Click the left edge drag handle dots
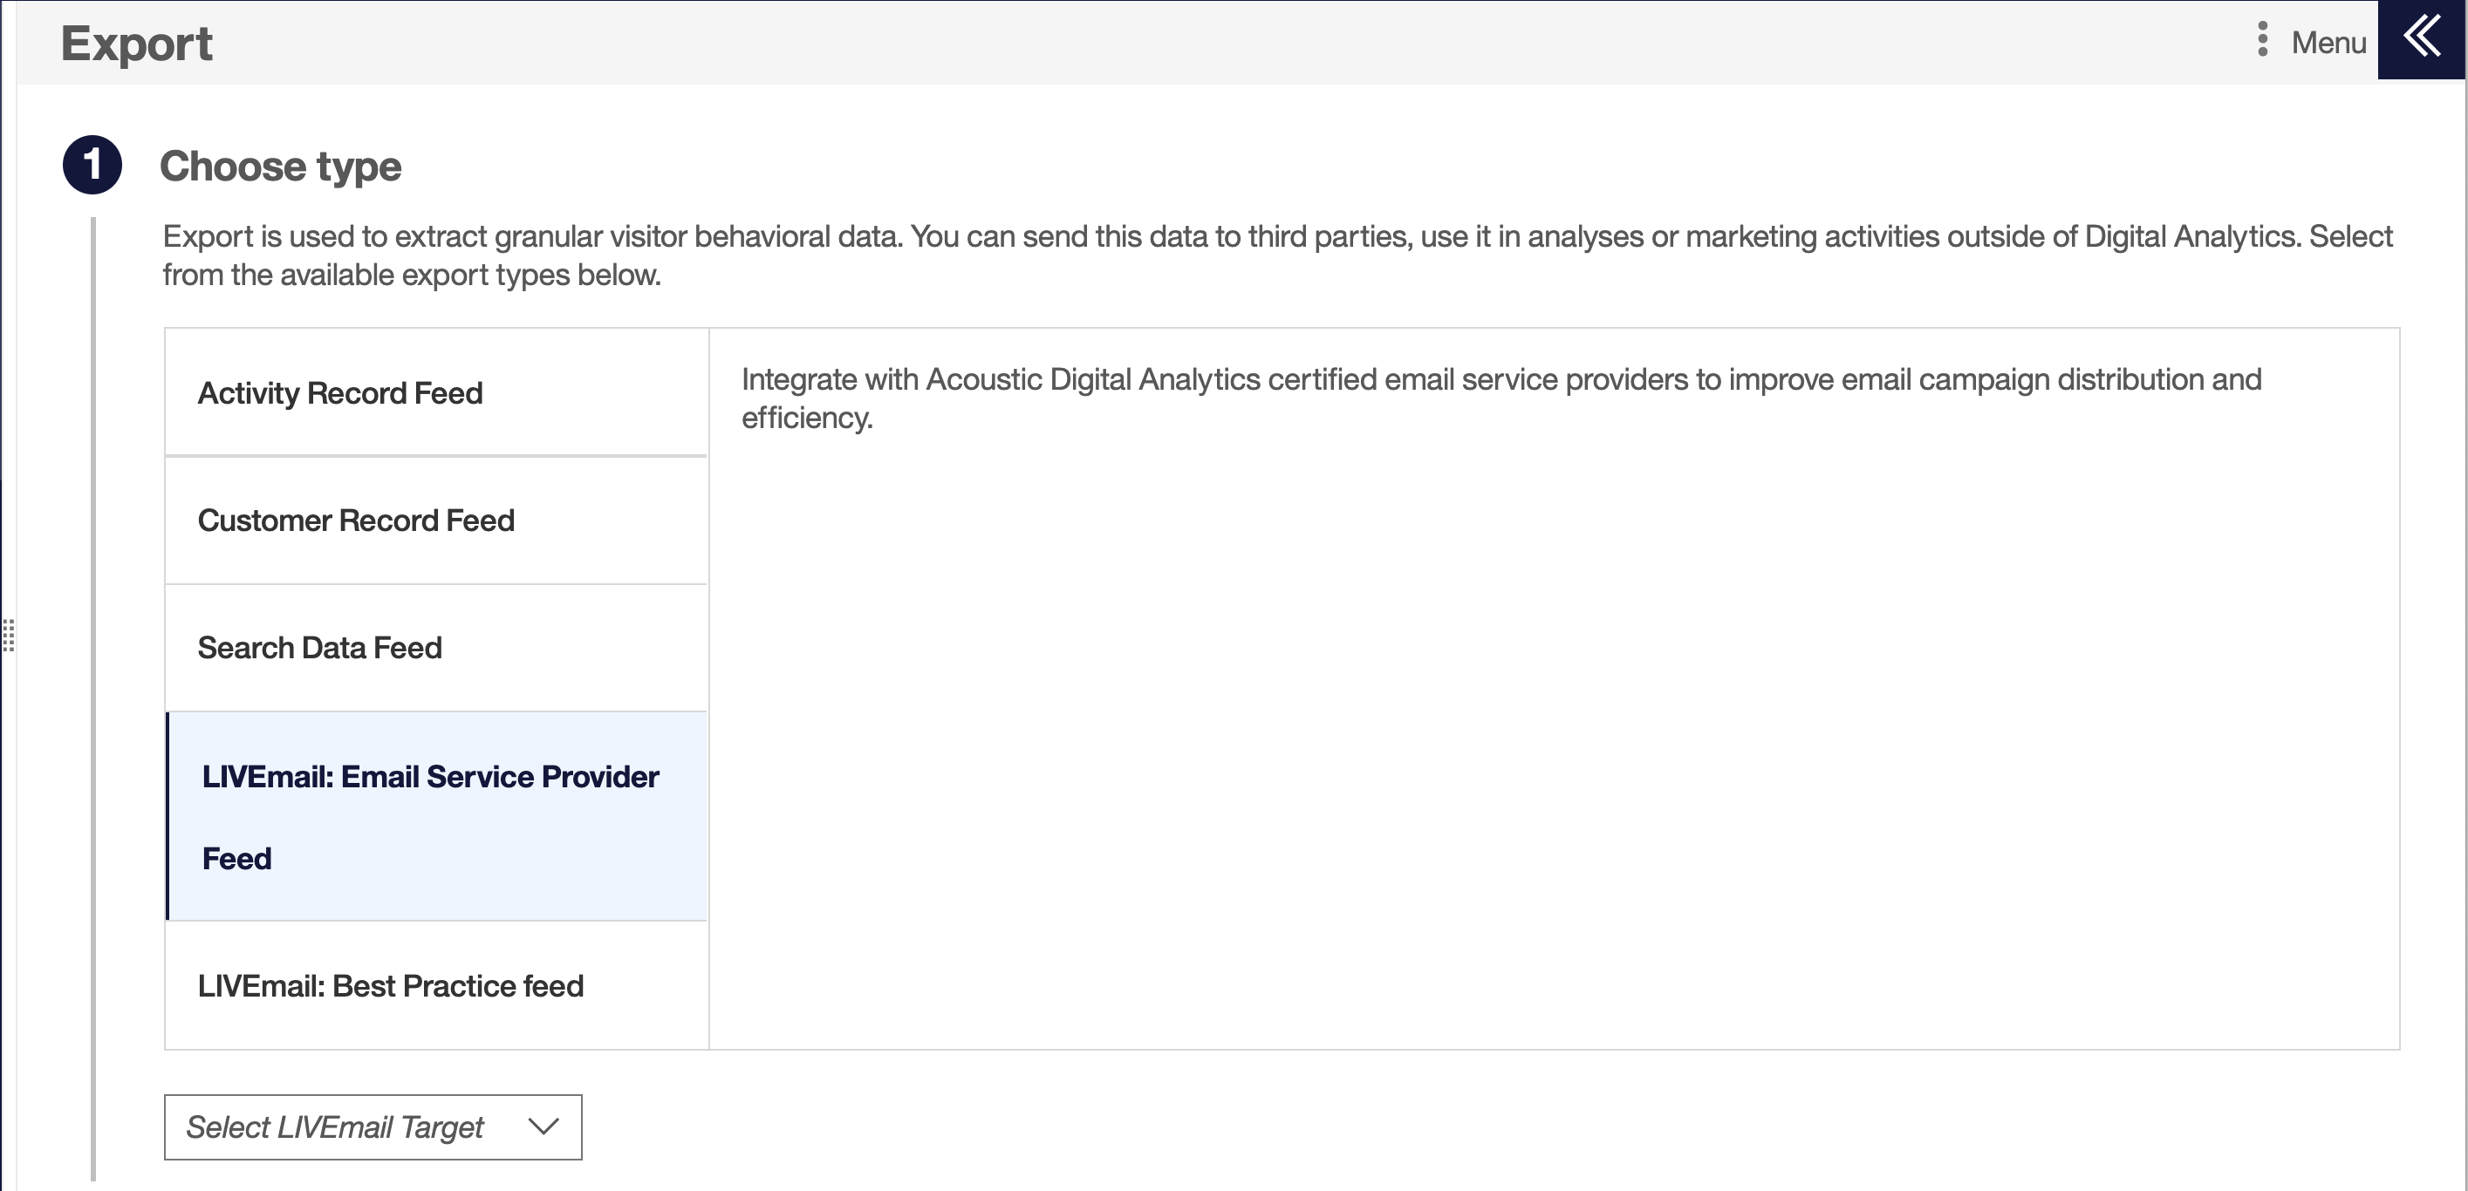The width and height of the screenshot is (2468, 1191). pos(9,636)
